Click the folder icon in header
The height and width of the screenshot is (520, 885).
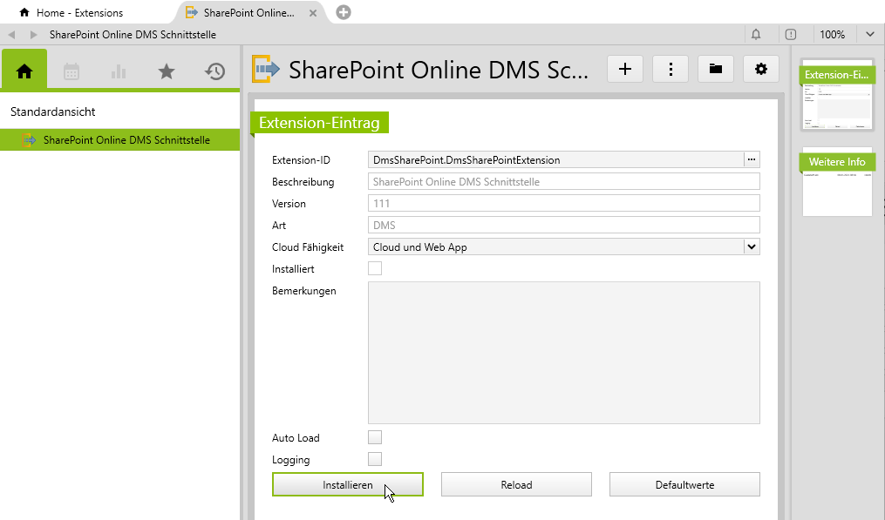[x=716, y=69]
